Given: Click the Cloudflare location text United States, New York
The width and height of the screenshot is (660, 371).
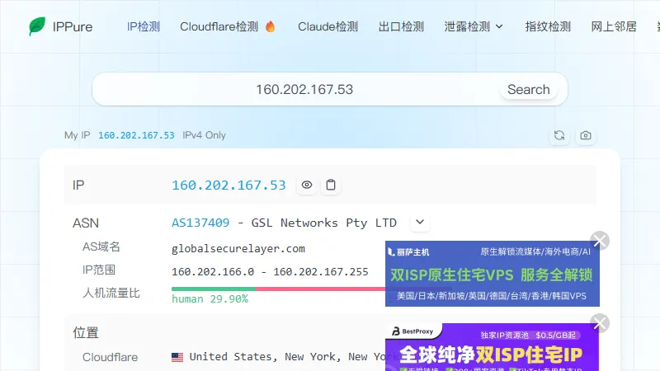Looking at the screenshot, I should click(287, 357).
